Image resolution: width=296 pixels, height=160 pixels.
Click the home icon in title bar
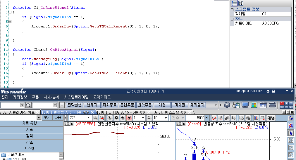click(x=268, y=91)
